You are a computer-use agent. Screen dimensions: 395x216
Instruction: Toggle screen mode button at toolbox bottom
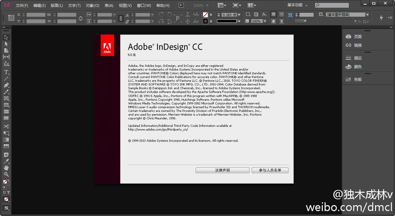click(6, 208)
